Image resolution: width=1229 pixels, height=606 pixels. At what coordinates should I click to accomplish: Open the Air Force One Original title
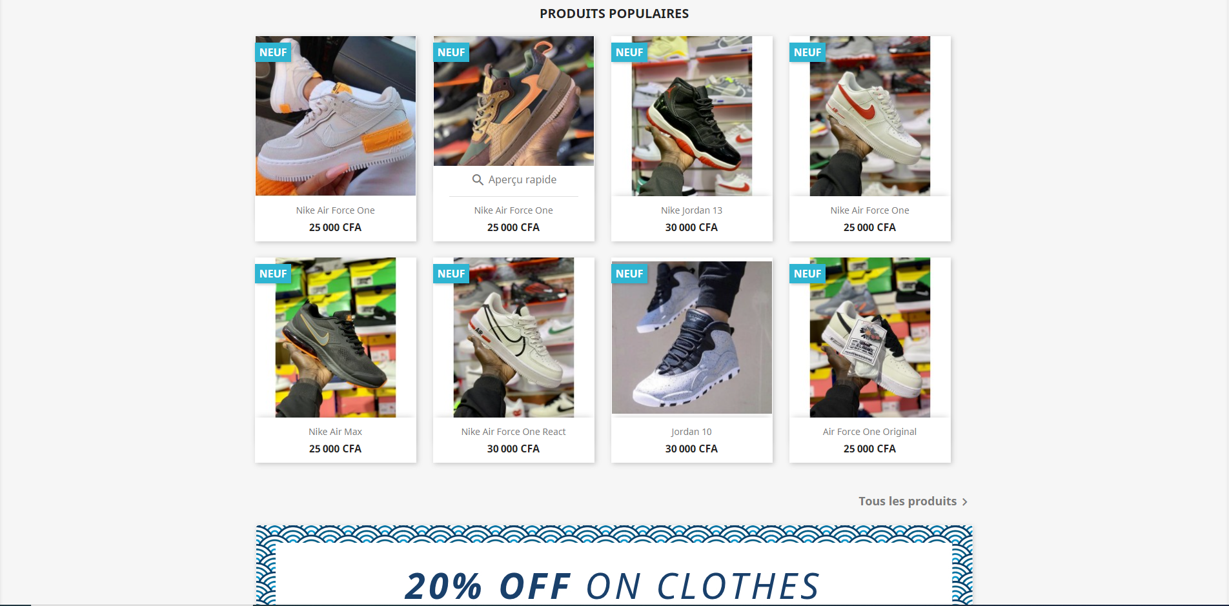[869, 432]
